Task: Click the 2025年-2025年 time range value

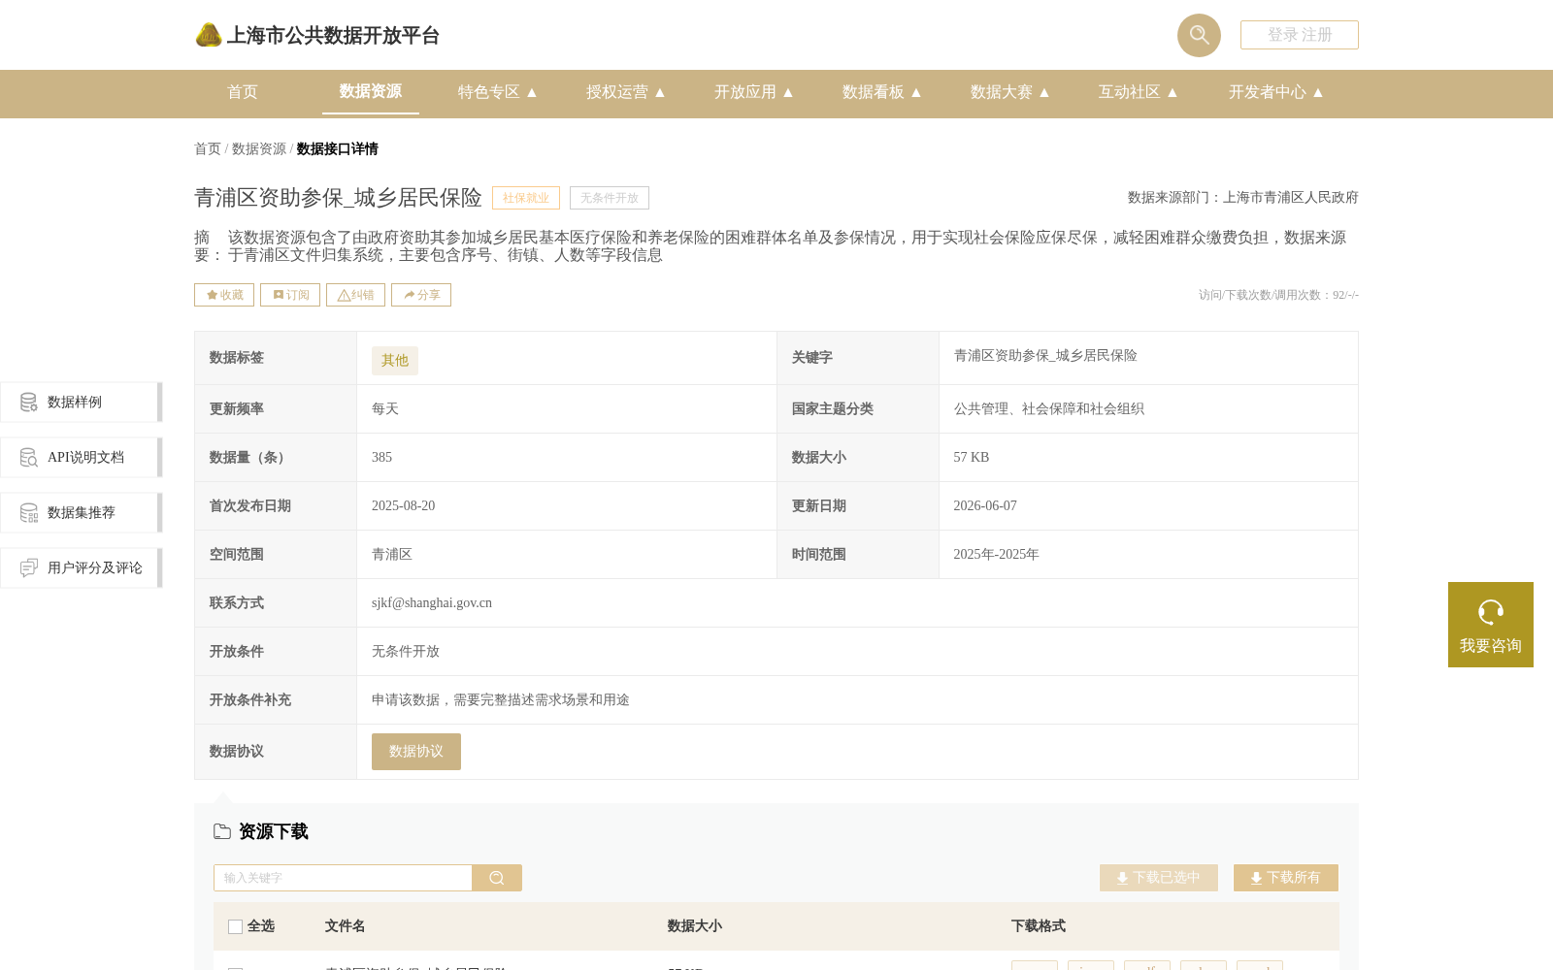Action: click(997, 555)
